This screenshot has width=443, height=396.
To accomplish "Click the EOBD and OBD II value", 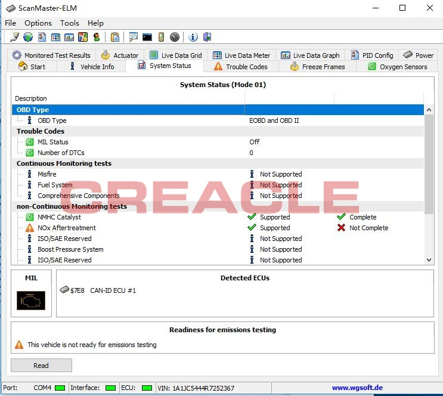I will click(274, 120).
